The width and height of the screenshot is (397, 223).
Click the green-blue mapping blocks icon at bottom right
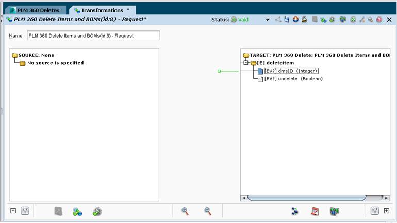(335, 211)
